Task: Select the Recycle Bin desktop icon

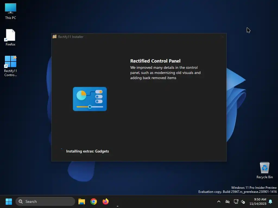Action: [x=264, y=170]
